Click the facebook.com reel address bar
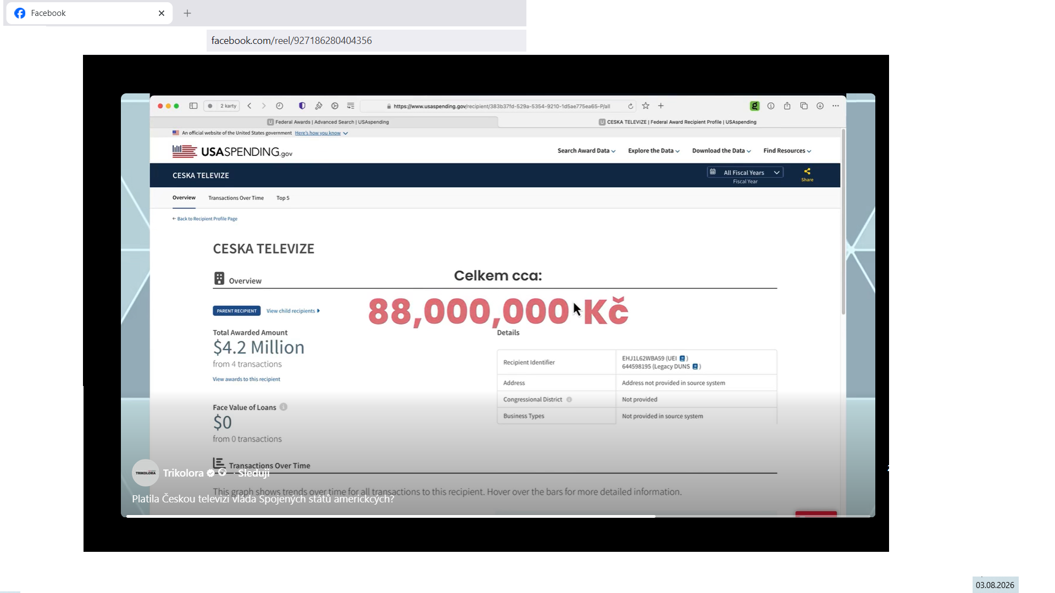The image size is (1055, 593). [x=366, y=41]
